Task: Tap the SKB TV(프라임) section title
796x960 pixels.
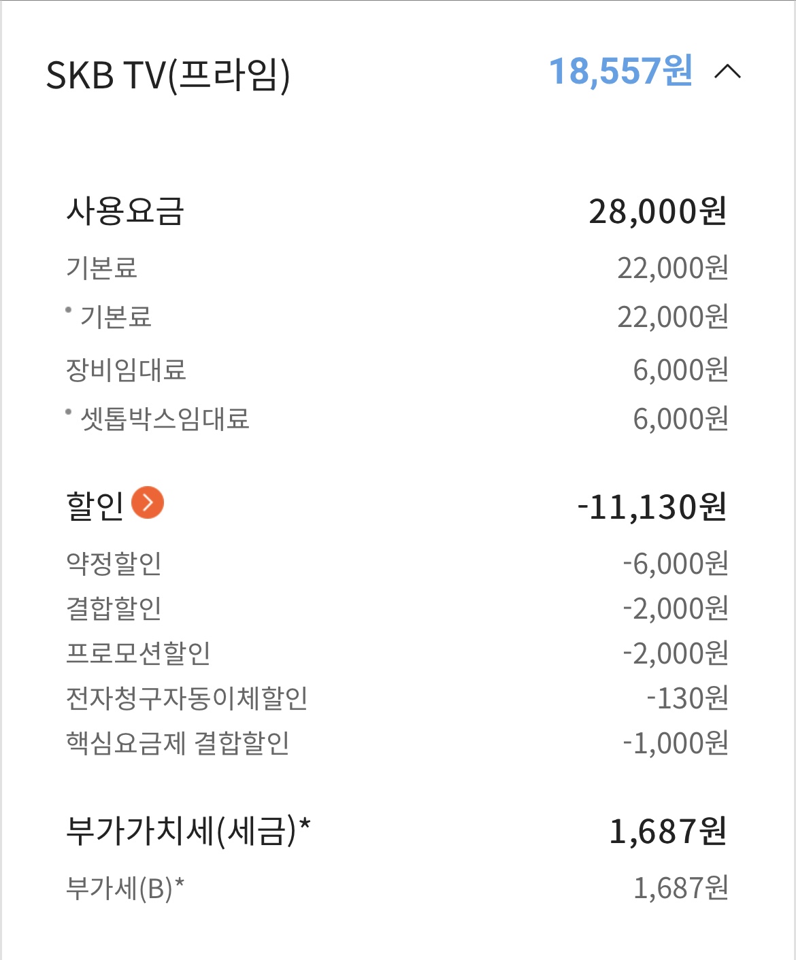Action: pyautogui.click(x=168, y=74)
